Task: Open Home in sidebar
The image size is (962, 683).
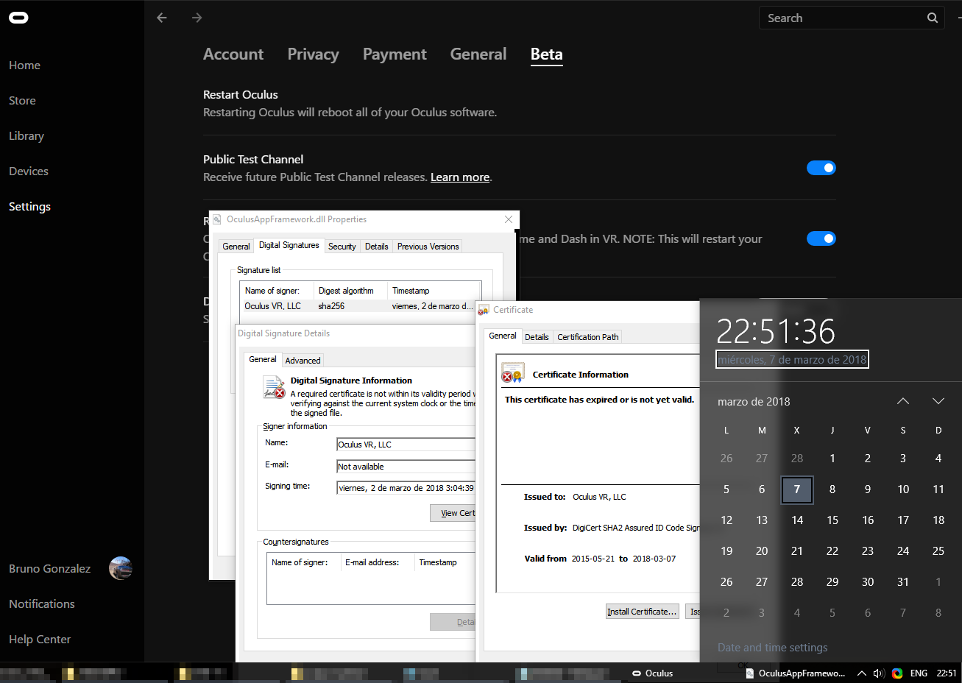Action: click(24, 66)
